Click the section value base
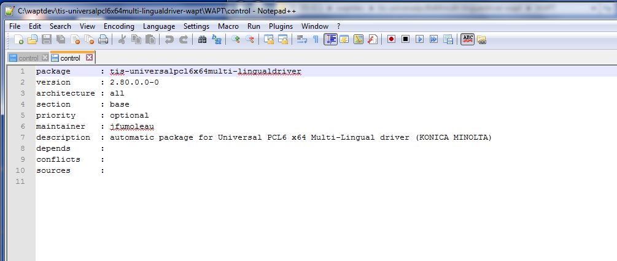617x261 pixels. pos(119,104)
